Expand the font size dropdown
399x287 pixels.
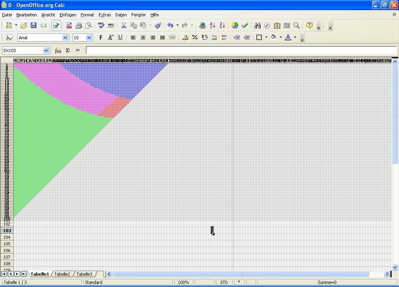(x=89, y=38)
